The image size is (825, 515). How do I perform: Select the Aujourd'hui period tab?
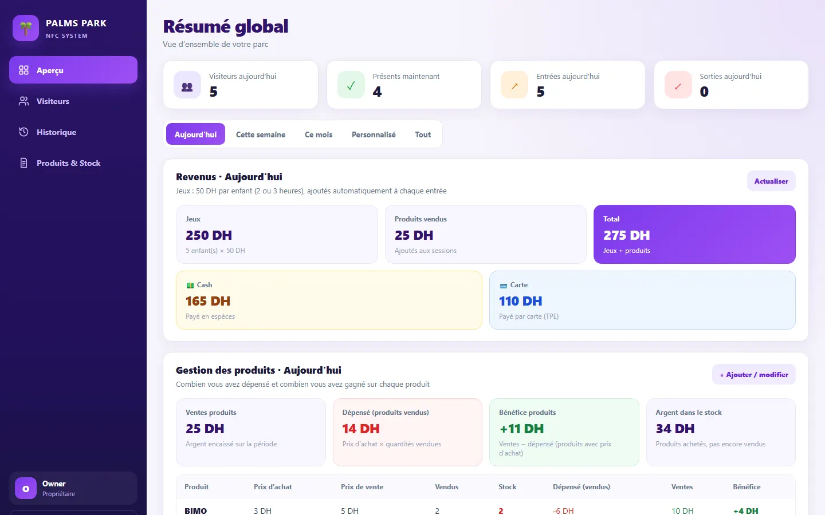[195, 134]
